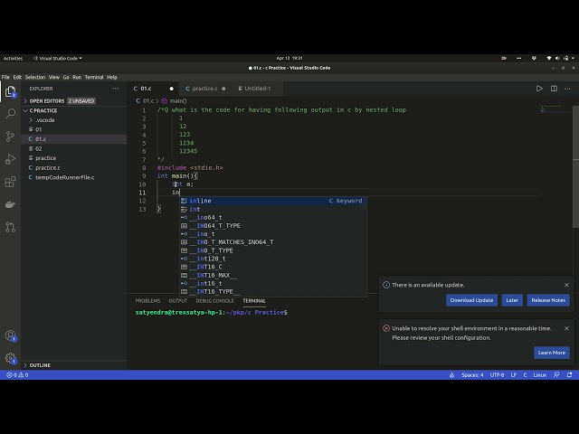The width and height of the screenshot is (579, 434).
Task: Open the Run and Debug view
Action: pyautogui.click(x=10, y=159)
